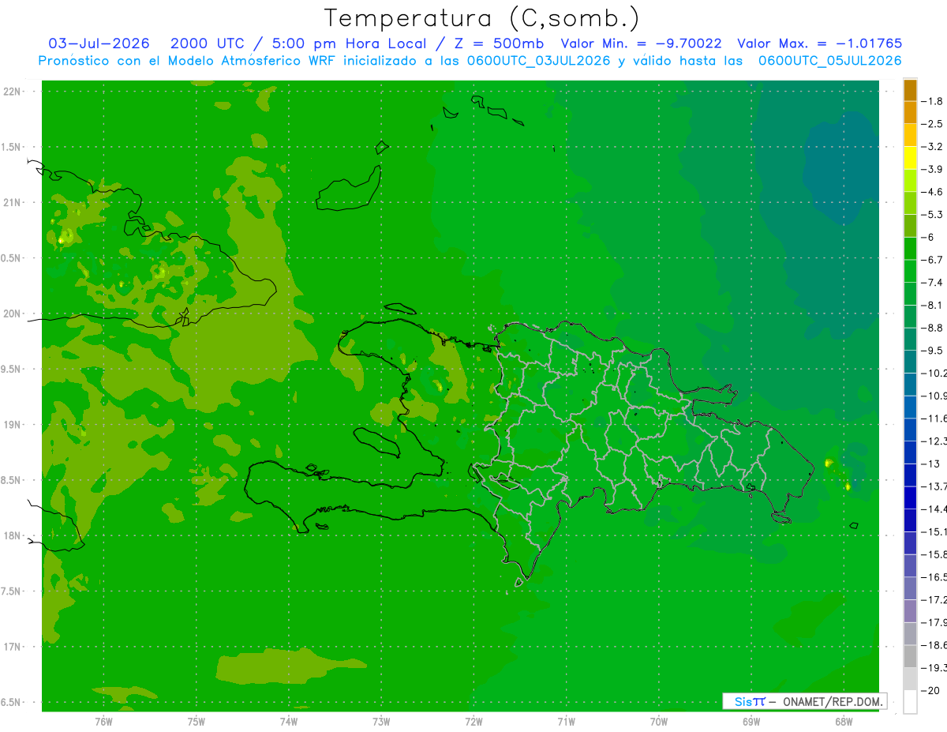The width and height of the screenshot is (947, 732).
Task: Click the white swatch below -20
Action: (x=910, y=701)
